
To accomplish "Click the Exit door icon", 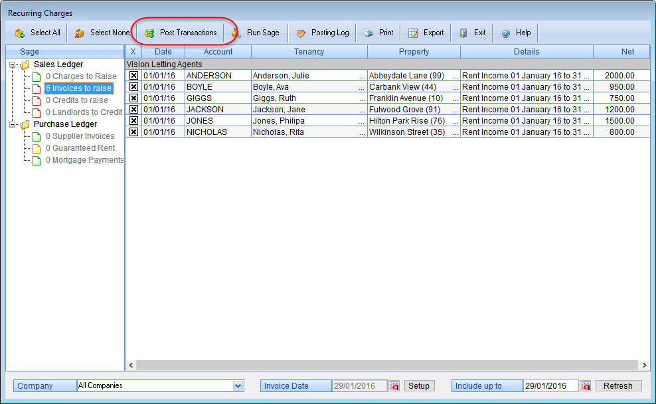I will pos(463,33).
